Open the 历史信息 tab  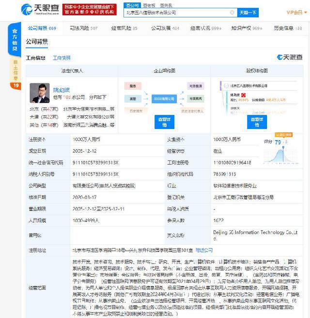point(288,28)
